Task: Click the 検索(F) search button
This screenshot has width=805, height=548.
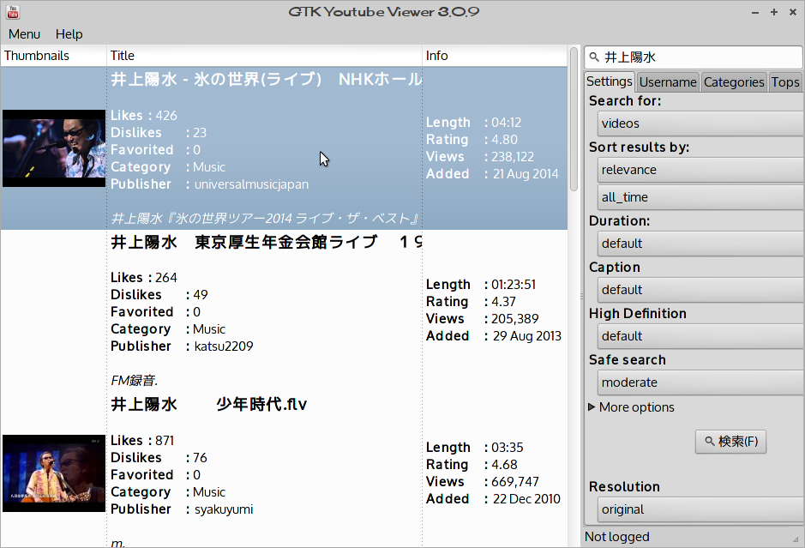Action: (x=730, y=442)
